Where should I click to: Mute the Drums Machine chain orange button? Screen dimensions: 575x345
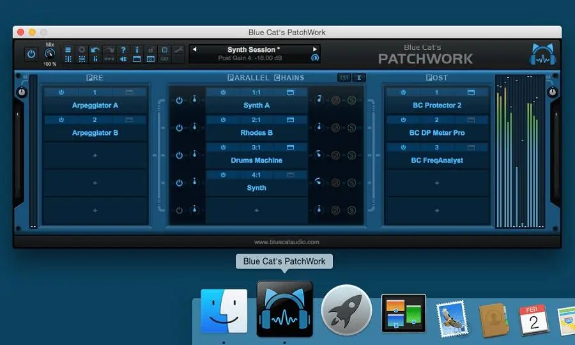(x=335, y=155)
